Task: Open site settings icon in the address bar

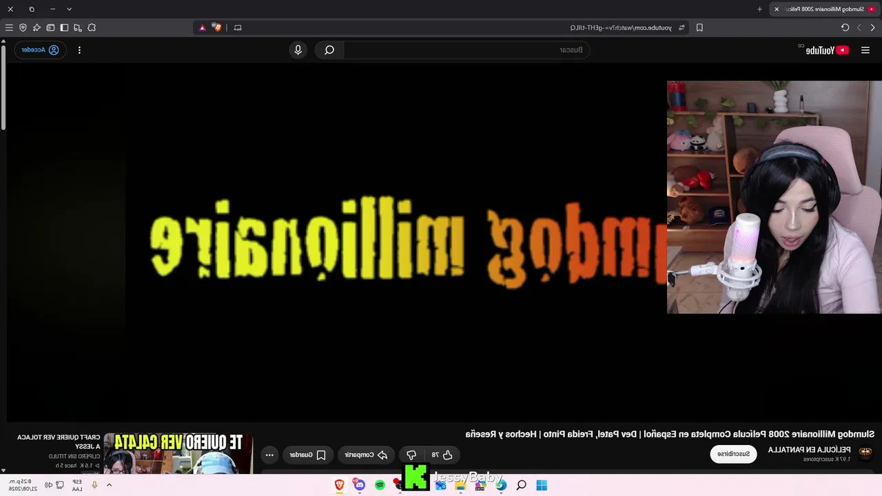Action: pyautogui.click(x=681, y=28)
